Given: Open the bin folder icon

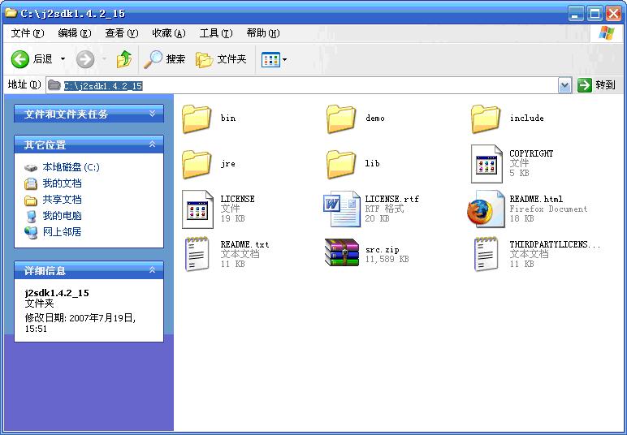Looking at the screenshot, I should 197,118.
